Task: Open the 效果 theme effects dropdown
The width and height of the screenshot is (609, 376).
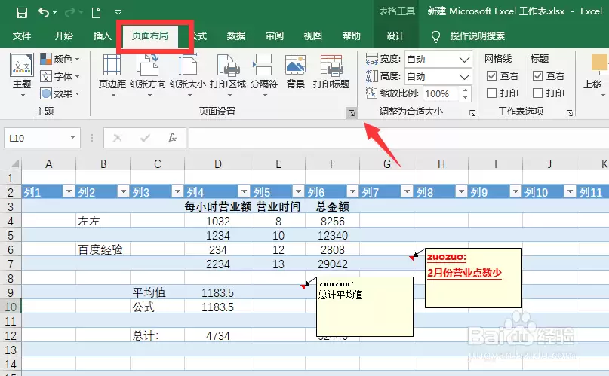Action: click(x=60, y=93)
